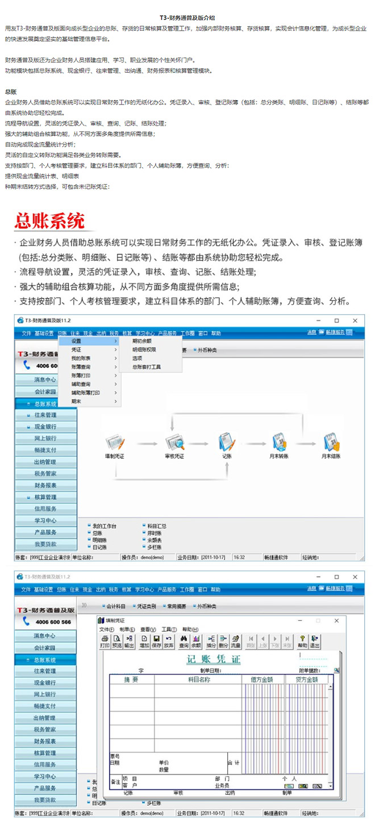Click 下张 arrow icon in 填制凭证 dialog
375x829 pixels.
coord(275,641)
